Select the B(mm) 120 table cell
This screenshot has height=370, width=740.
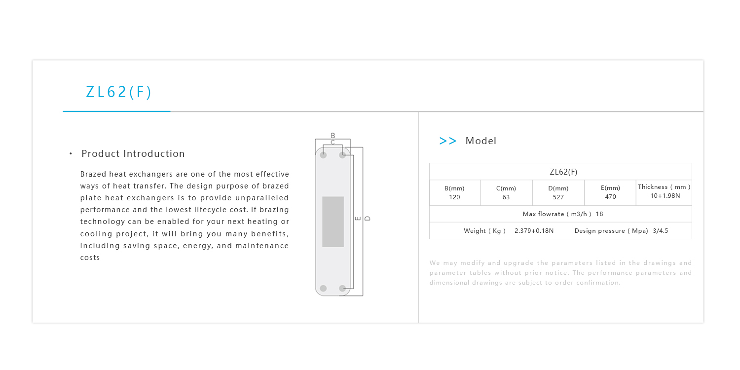tap(454, 193)
